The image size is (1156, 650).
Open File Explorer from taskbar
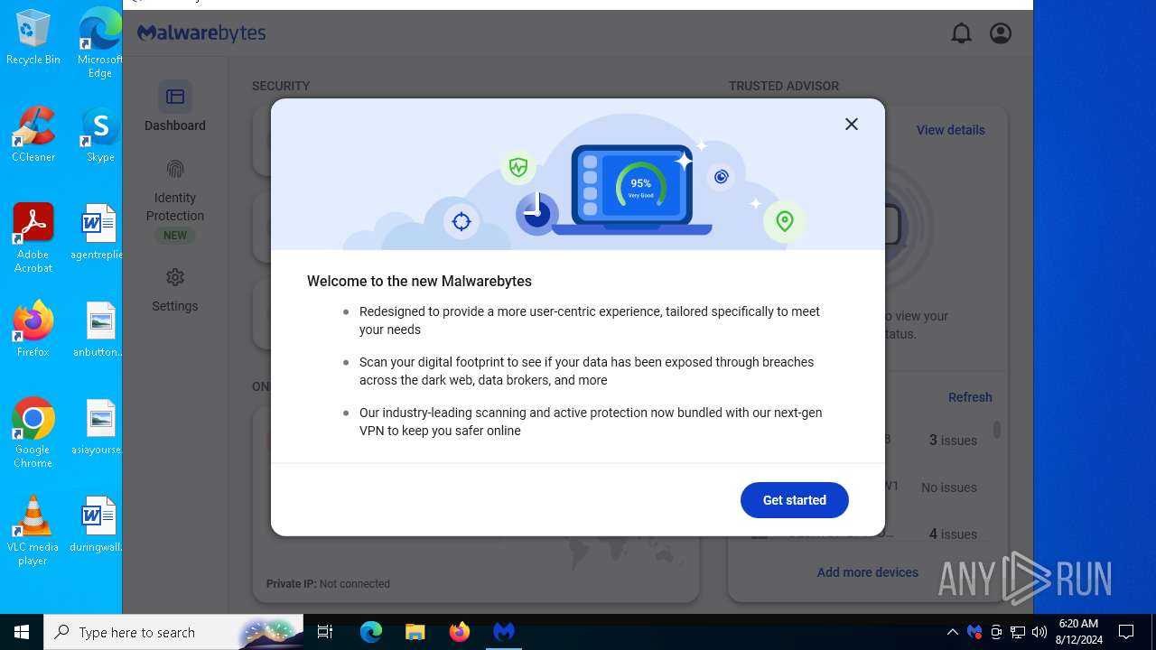coord(415,632)
